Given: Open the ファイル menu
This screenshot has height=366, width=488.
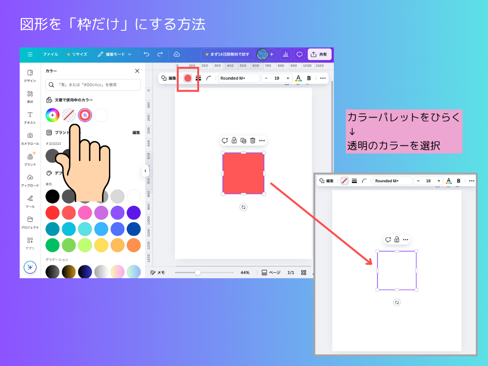Looking at the screenshot, I should pos(50,55).
